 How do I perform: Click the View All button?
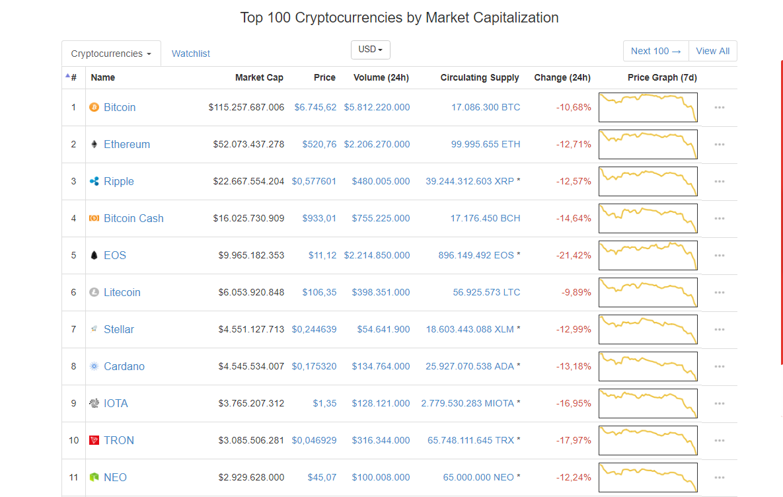pyautogui.click(x=712, y=51)
